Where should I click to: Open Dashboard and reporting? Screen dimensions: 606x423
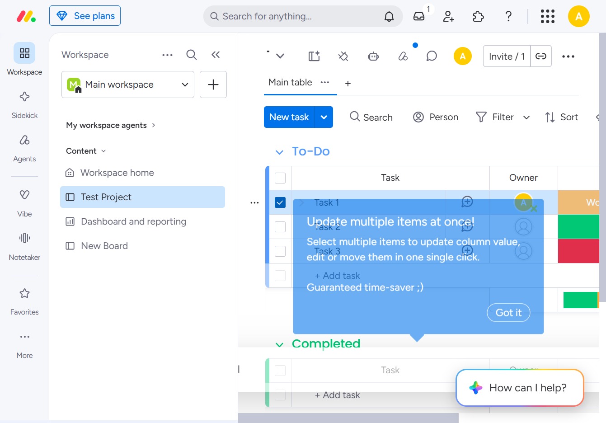(x=142, y=221)
